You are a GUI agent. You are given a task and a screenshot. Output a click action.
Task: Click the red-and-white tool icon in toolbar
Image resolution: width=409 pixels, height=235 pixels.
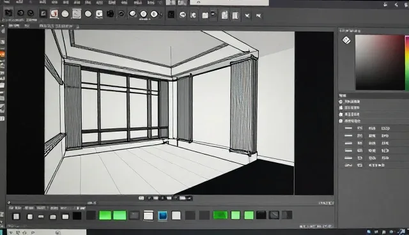[54, 13]
